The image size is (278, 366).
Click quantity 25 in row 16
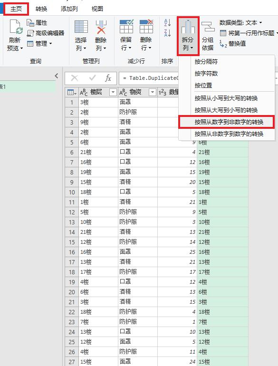(x=177, y=252)
